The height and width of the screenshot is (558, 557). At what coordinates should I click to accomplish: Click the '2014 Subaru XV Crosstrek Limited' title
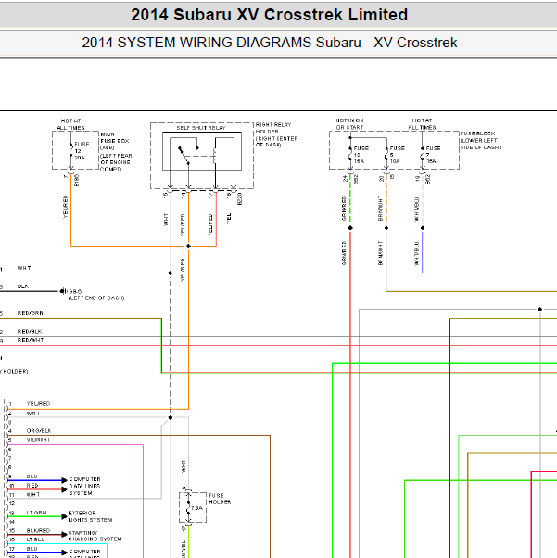click(269, 15)
